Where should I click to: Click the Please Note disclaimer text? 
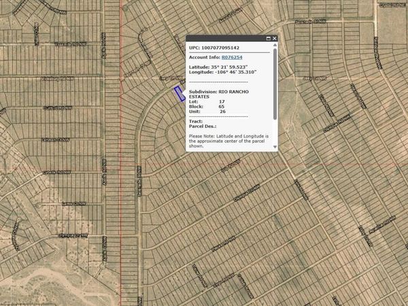(x=228, y=141)
